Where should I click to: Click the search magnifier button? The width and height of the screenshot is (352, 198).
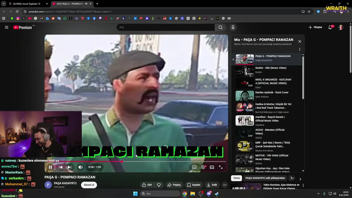pos(221,27)
